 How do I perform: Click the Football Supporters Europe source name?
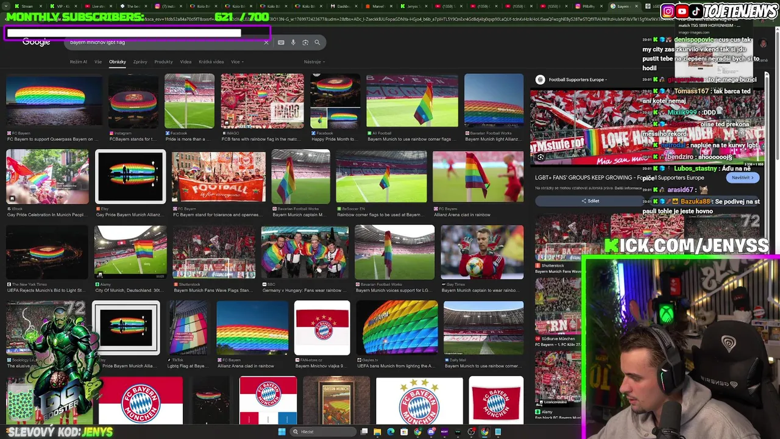pyautogui.click(x=577, y=79)
